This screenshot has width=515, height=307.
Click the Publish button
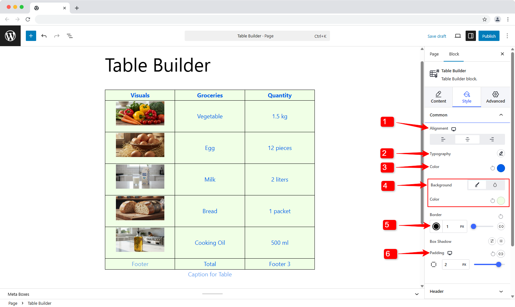coord(489,36)
